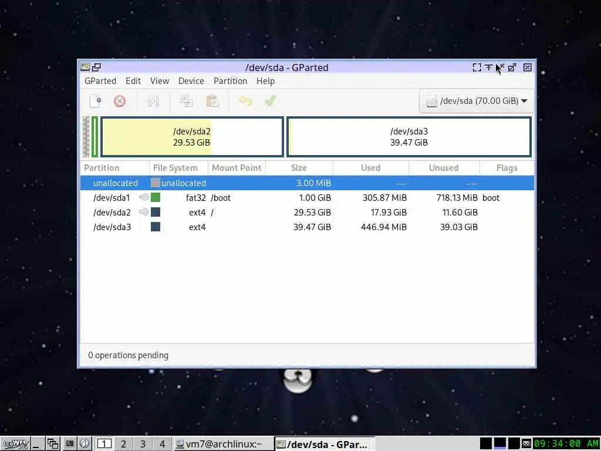Image resolution: width=601 pixels, height=451 pixels.
Task: Click the Copy partition toolbar icon
Action: pos(186,101)
